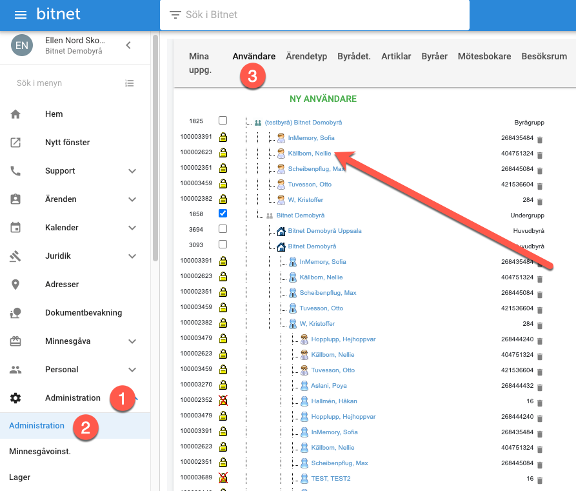Screen dimensions: 576x491
Task: Click the sidebar vertical scrollbar
Action: [155, 148]
